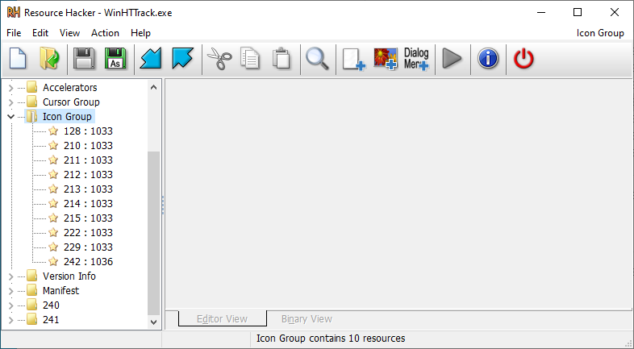Screen dimensions: 634x349
Task: Open the Action menu
Action: (x=105, y=33)
